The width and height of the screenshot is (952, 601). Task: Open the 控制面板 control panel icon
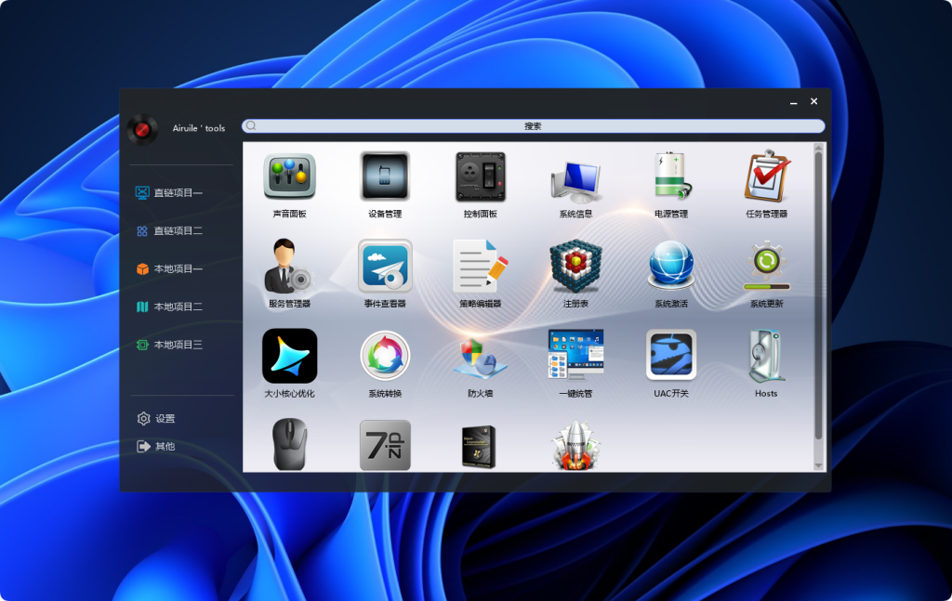tap(481, 176)
